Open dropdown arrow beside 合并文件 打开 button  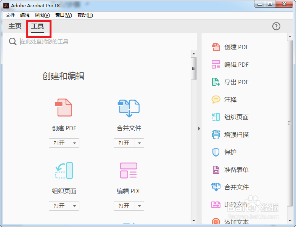pyautogui.click(x=139, y=143)
